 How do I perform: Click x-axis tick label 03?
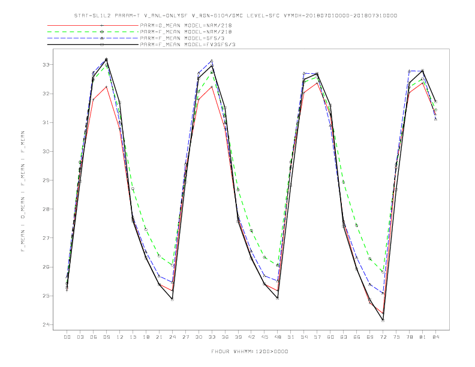80,337
